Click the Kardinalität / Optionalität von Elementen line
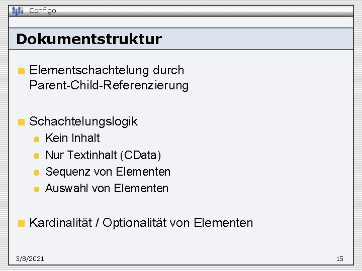This screenshot has width=362, height=271. (x=141, y=223)
